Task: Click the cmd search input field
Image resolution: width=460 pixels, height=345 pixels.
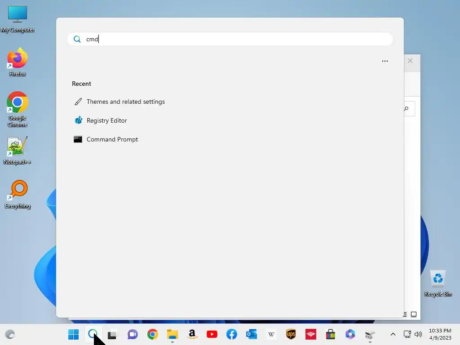Action: pyautogui.click(x=230, y=39)
